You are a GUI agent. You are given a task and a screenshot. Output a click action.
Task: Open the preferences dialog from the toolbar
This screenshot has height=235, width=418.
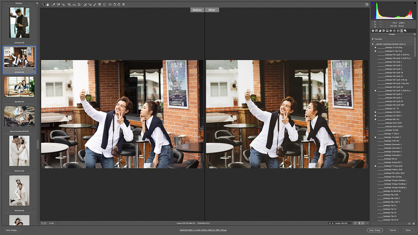pos(110,4)
